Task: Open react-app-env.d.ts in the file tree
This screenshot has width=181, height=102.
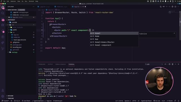Action: point(20,40)
